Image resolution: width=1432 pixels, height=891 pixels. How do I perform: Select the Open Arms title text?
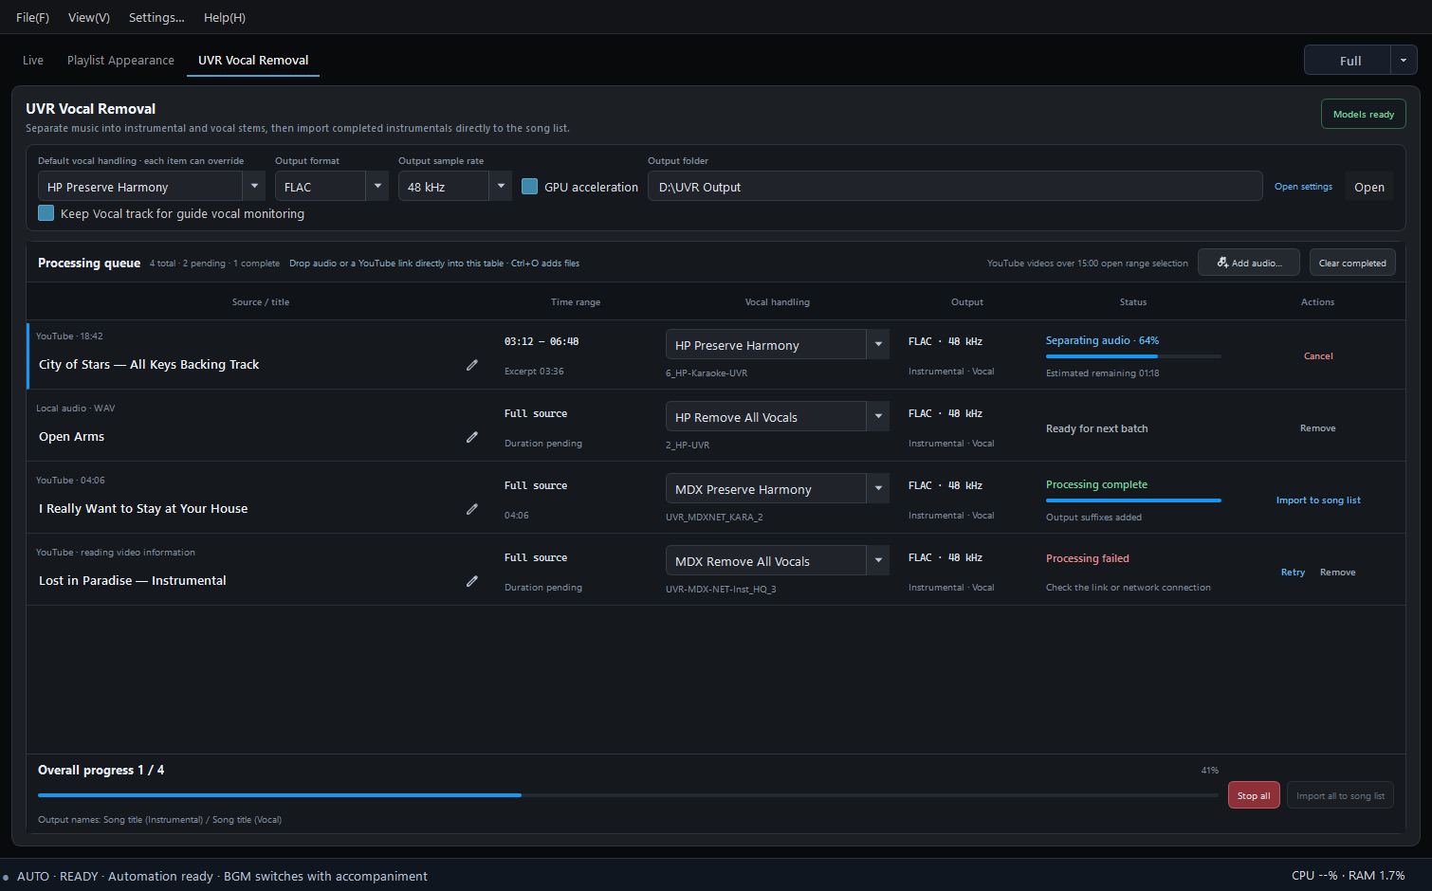(72, 437)
